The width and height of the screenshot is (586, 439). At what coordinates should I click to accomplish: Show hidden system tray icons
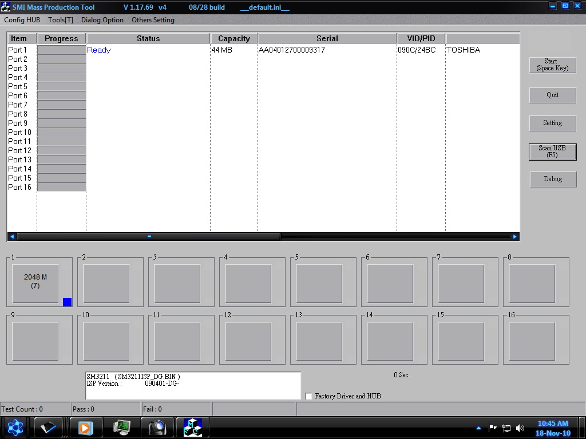point(478,428)
